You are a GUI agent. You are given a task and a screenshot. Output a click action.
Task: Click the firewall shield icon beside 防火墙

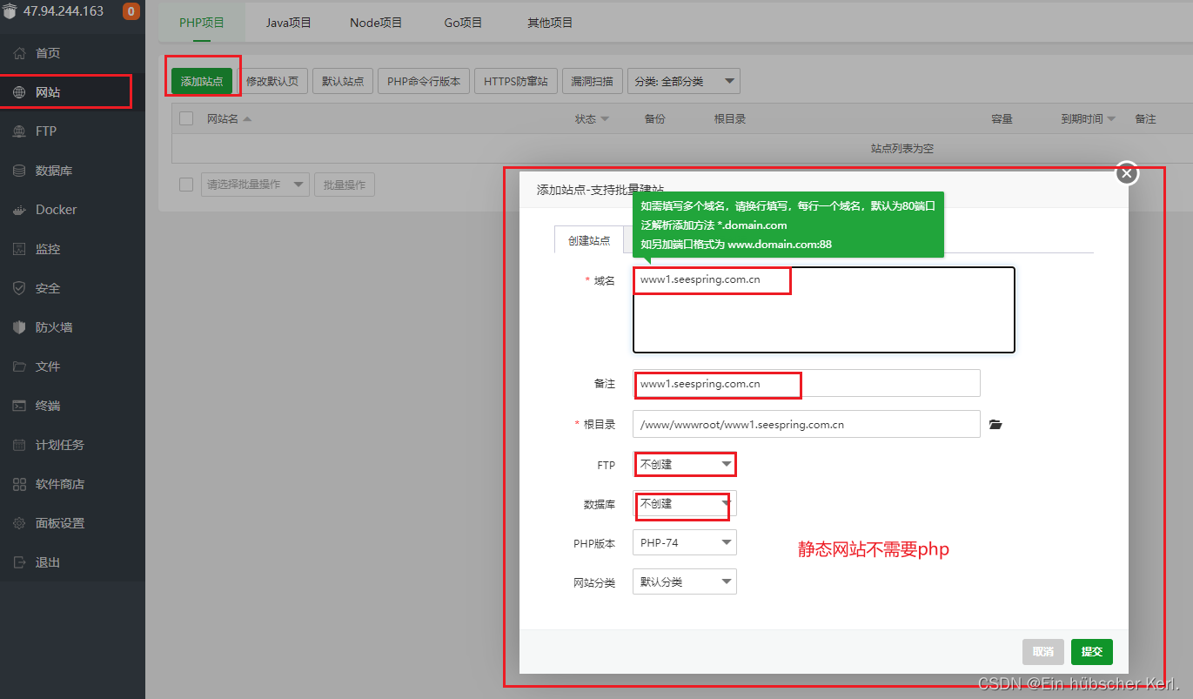click(x=19, y=327)
